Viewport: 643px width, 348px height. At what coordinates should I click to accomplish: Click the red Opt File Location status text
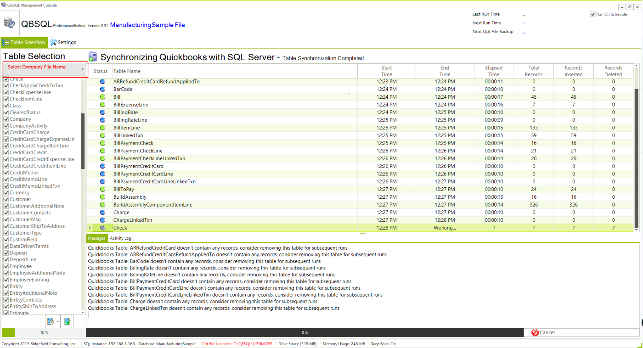tap(237, 344)
